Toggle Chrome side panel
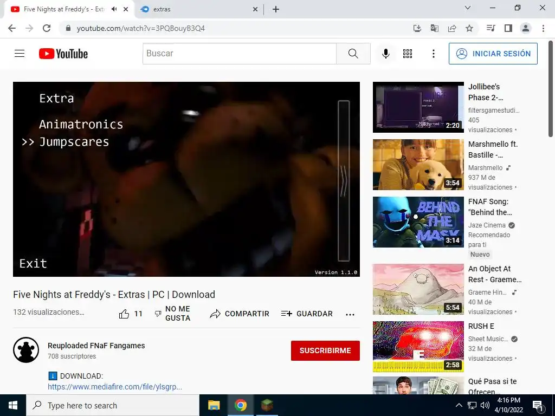The image size is (555, 416). (x=508, y=28)
